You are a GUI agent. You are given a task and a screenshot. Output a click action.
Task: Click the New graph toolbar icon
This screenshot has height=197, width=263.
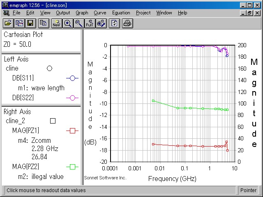(57, 23)
